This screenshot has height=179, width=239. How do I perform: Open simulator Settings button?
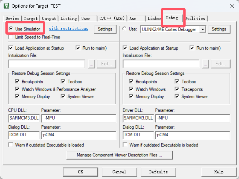pyautogui.click(x=105, y=29)
